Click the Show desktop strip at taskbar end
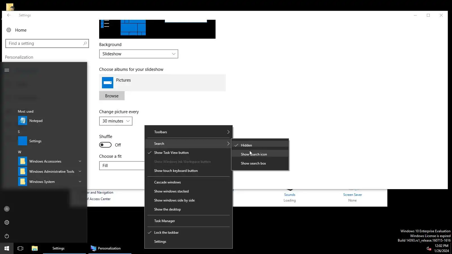452x254 pixels. [451, 248]
